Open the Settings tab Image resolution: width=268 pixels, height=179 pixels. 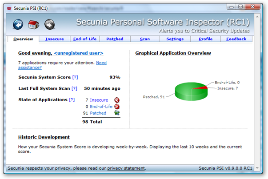tap(175, 39)
